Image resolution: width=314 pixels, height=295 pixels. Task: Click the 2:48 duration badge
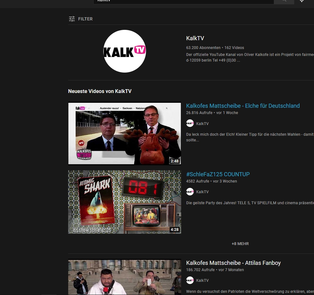(174, 161)
